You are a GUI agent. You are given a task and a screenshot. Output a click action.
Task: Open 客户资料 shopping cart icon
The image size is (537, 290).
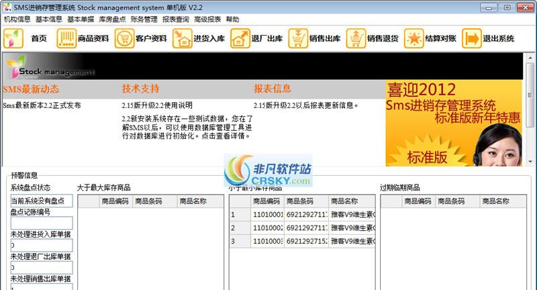point(124,38)
